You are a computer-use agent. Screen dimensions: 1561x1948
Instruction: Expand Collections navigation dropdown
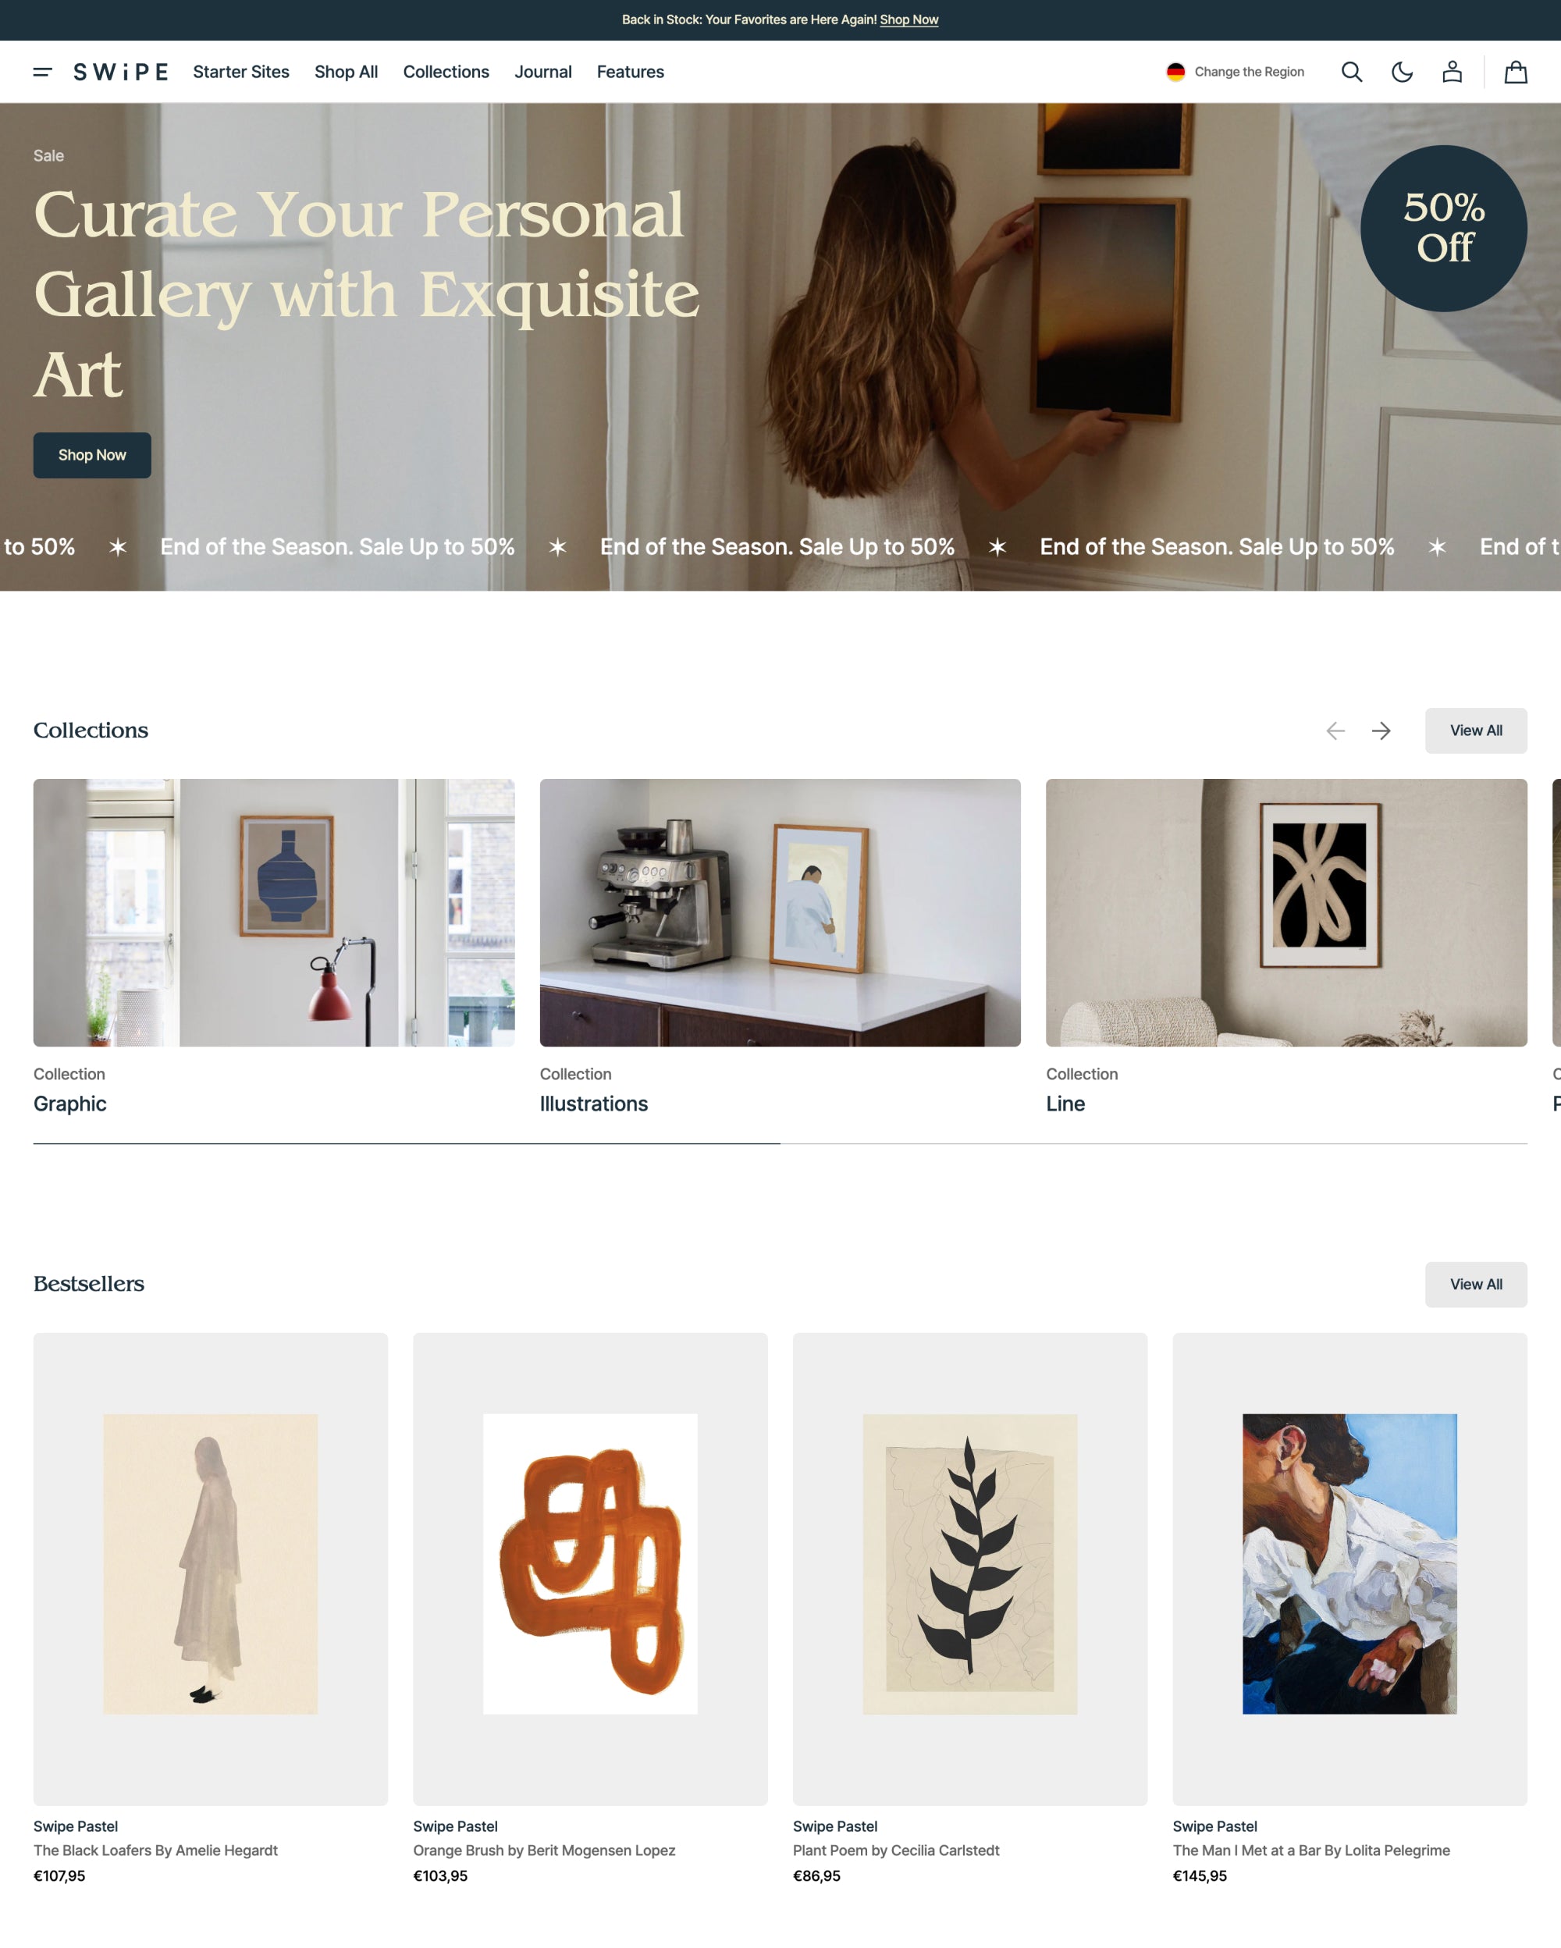446,72
